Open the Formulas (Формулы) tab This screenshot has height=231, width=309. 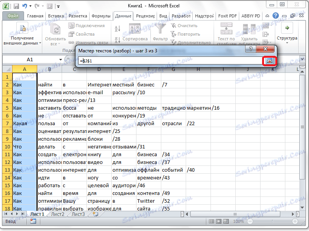pos(101,16)
